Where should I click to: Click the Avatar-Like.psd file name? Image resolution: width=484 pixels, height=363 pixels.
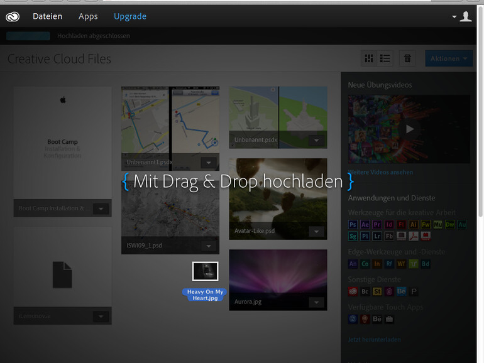(x=255, y=231)
